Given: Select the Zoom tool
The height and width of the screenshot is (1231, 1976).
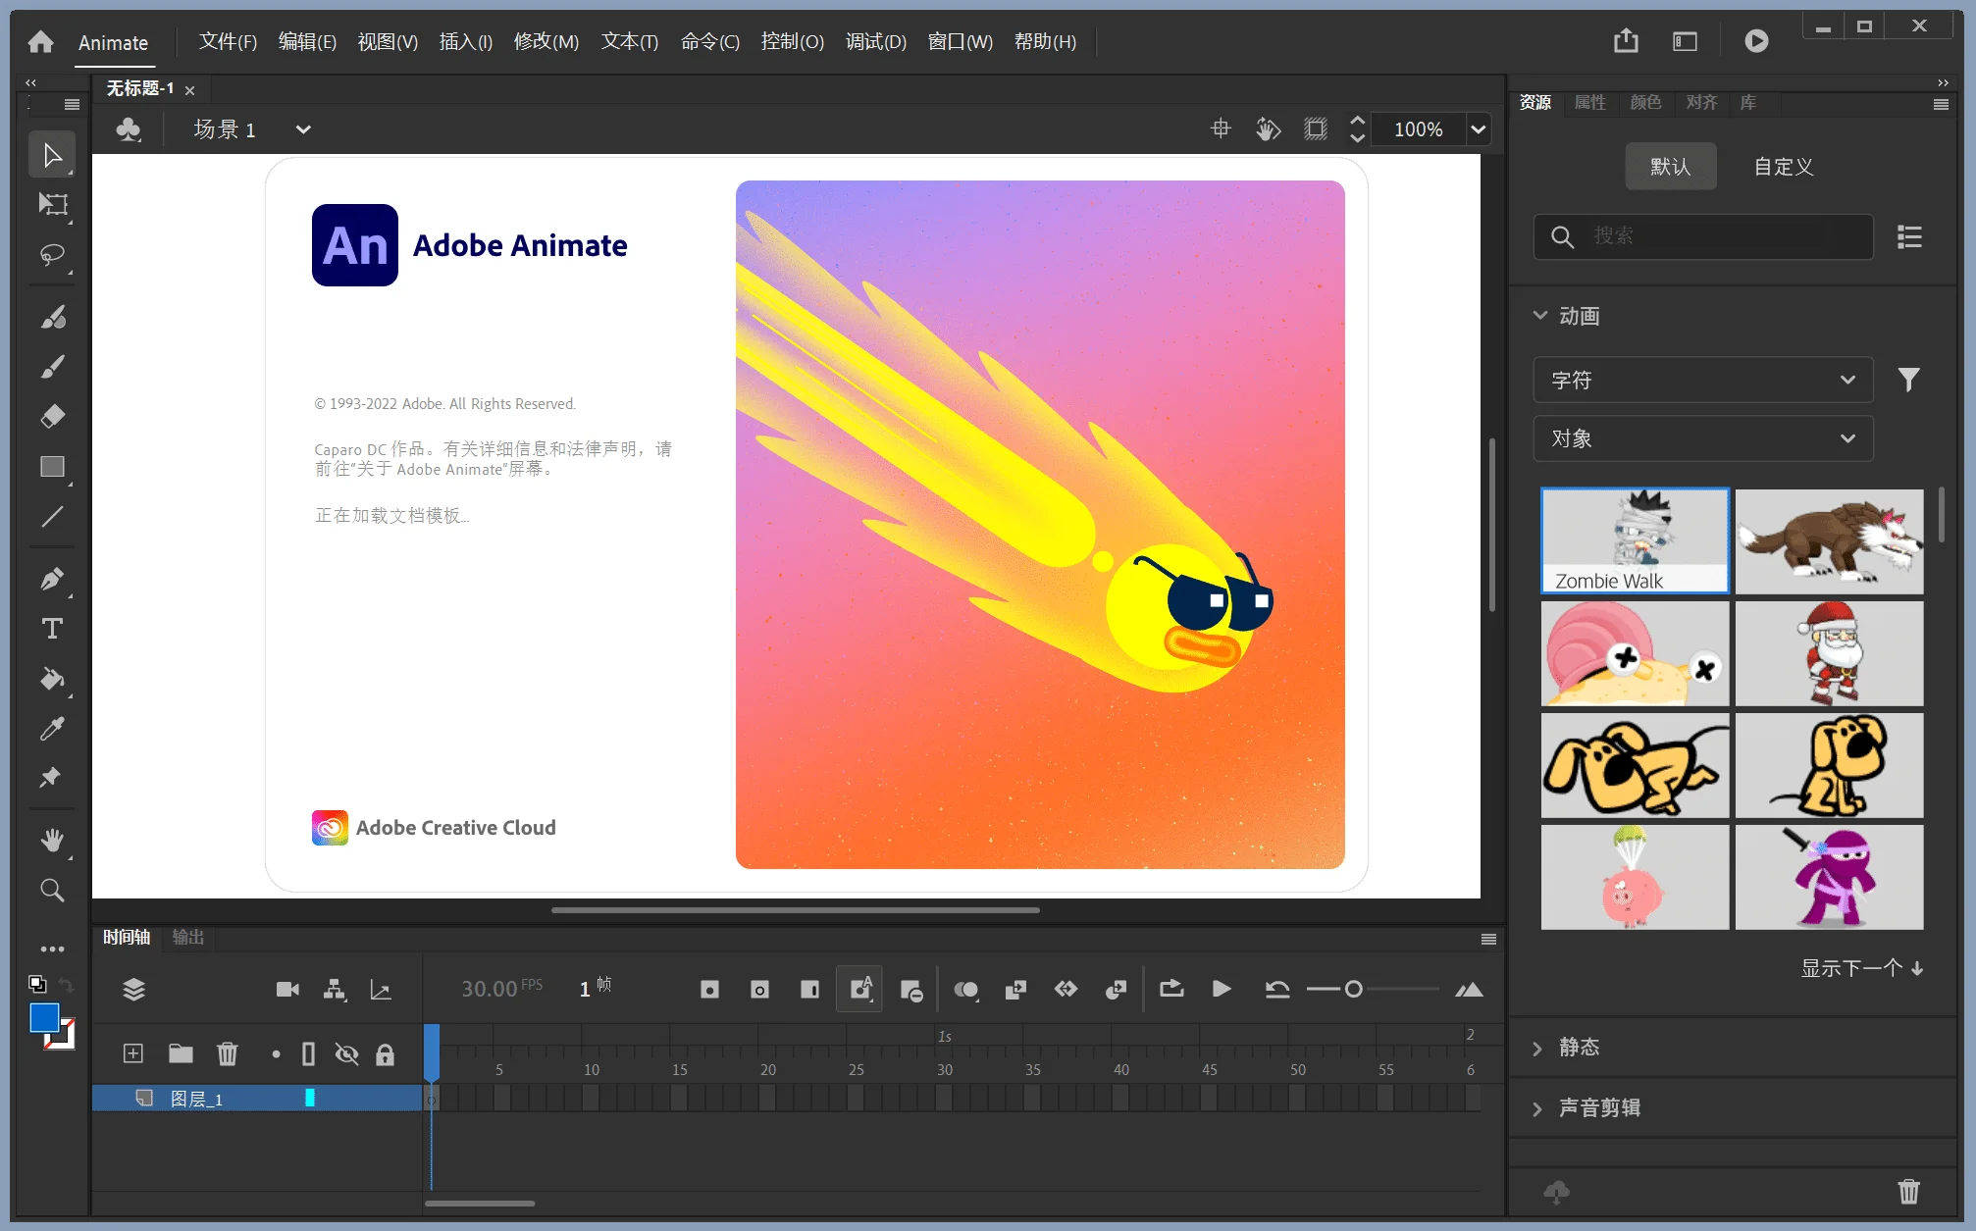Looking at the screenshot, I should (52, 890).
